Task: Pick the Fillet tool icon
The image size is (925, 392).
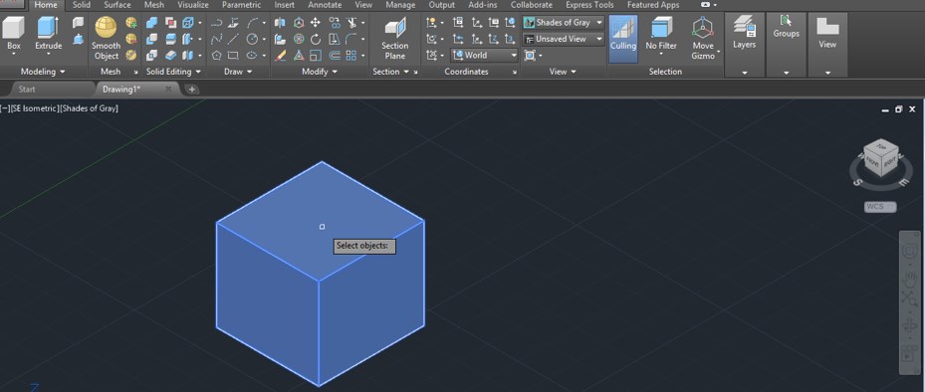Action: (352, 40)
